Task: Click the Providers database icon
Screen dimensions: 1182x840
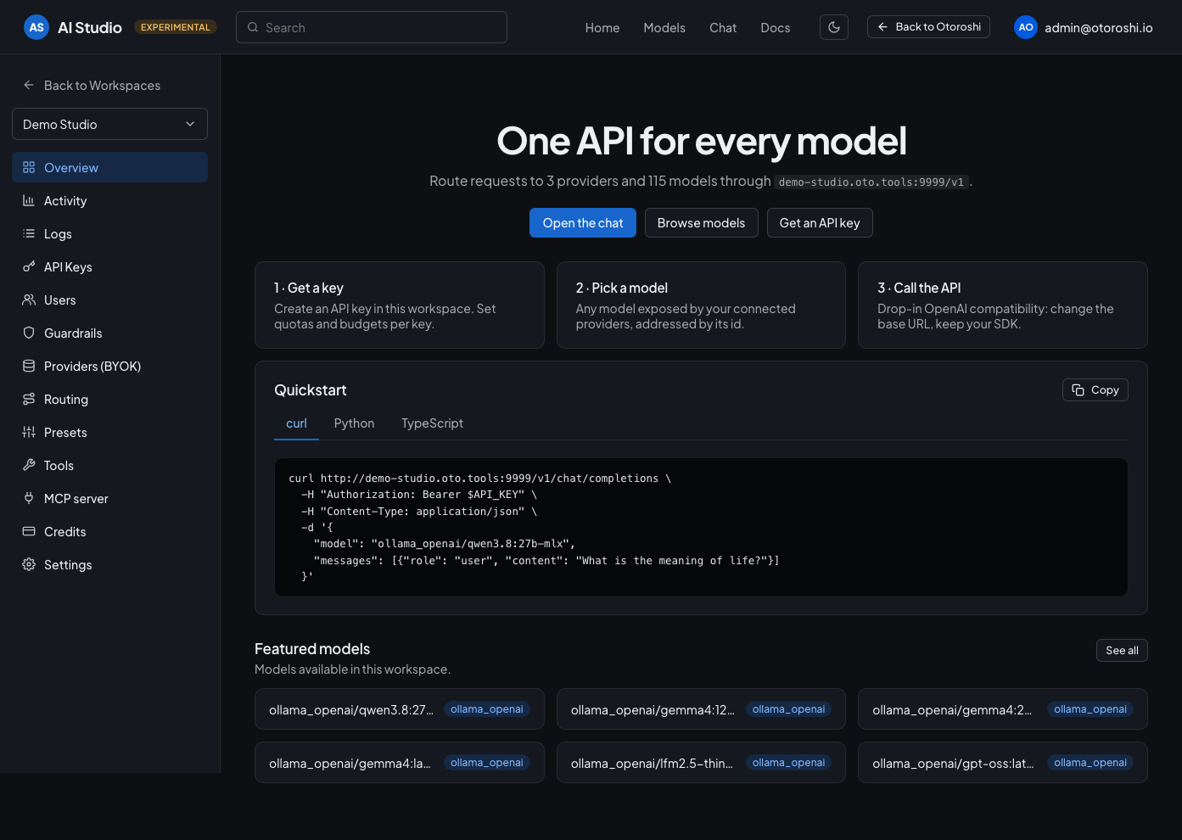Action: [x=29, y=366]
